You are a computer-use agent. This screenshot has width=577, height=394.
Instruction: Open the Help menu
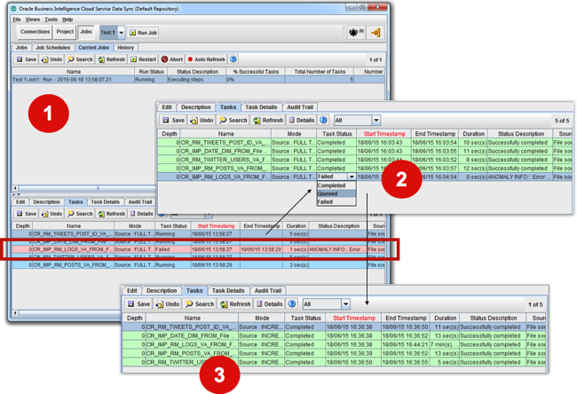67,20
